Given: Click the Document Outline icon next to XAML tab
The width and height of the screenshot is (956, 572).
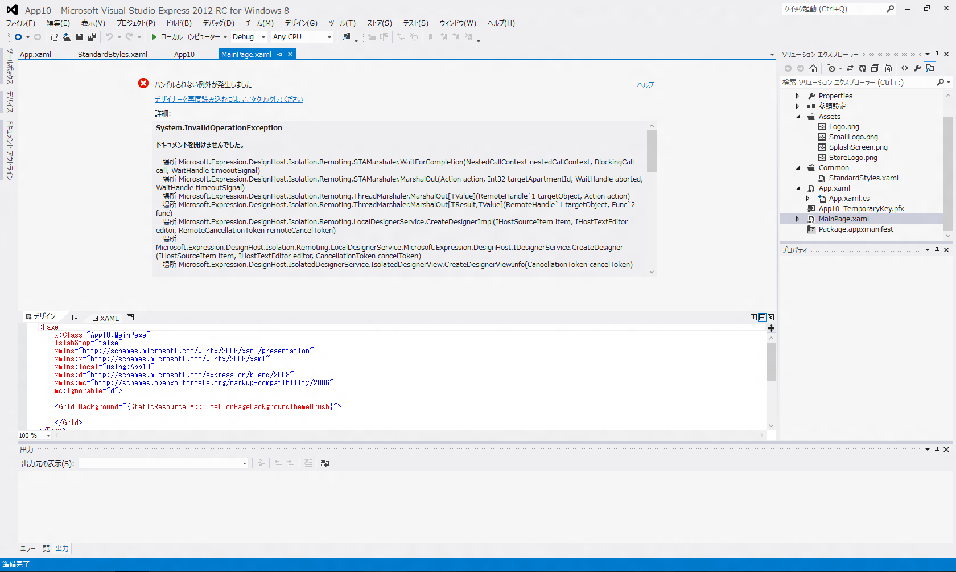Looking at the screenshot, I should 130,318.
